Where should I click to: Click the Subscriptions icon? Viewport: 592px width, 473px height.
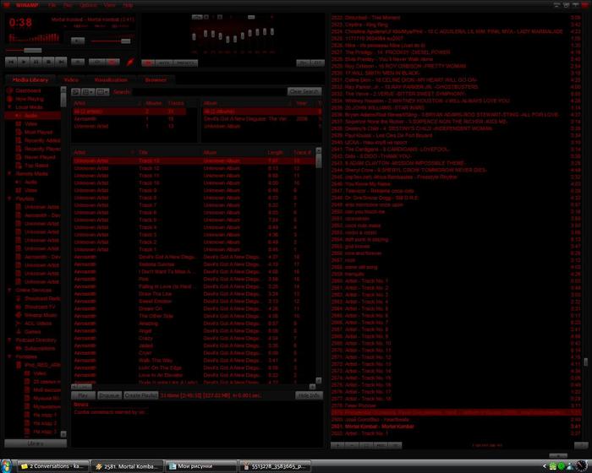click(18, 348)
